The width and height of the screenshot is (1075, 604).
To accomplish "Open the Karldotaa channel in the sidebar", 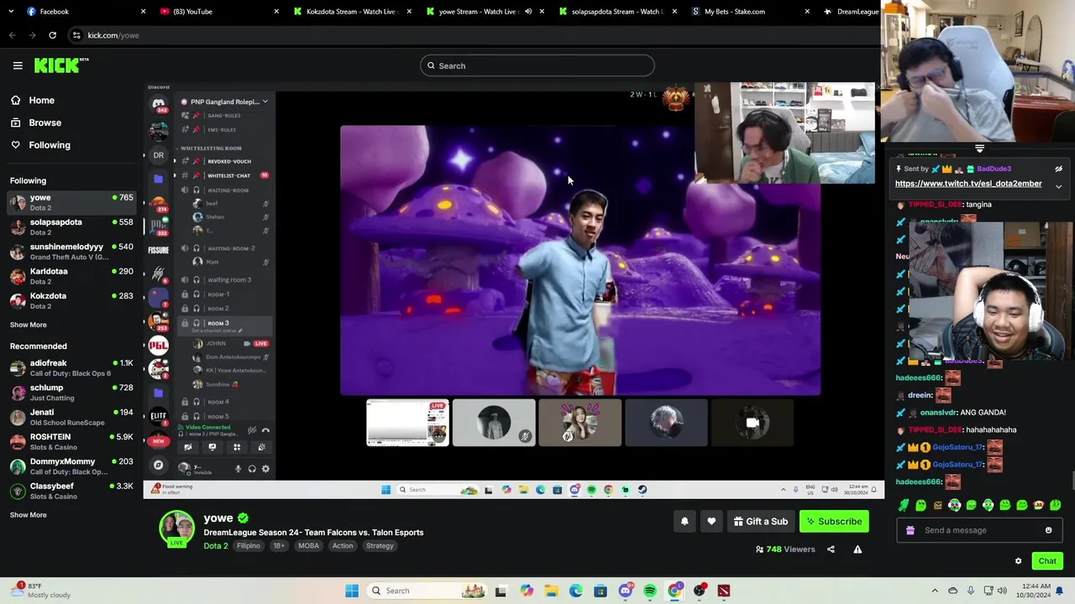I will pyautogui.click(x=71, y=276).
